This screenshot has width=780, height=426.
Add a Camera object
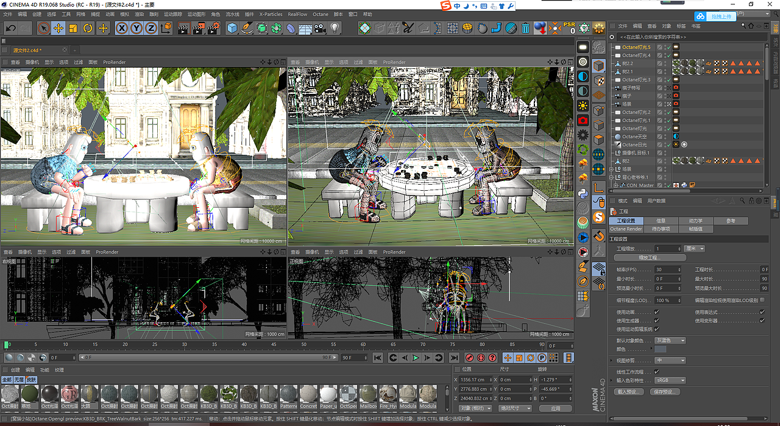click(x=319, y=28)
